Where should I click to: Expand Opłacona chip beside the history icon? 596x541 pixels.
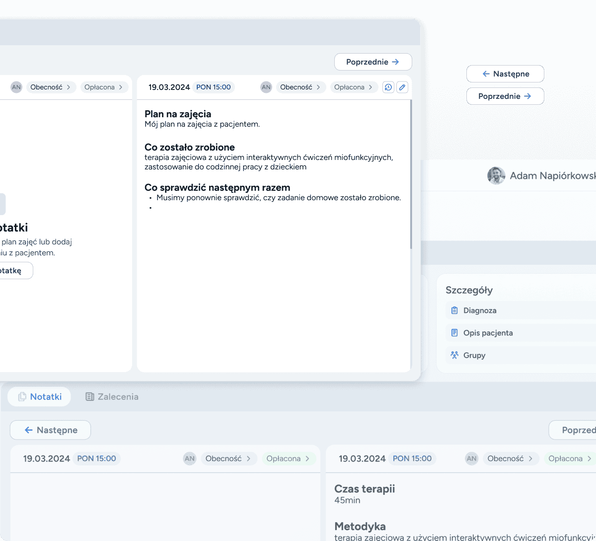[354, 87]
